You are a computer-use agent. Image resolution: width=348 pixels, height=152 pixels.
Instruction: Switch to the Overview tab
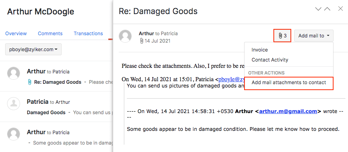16,33
